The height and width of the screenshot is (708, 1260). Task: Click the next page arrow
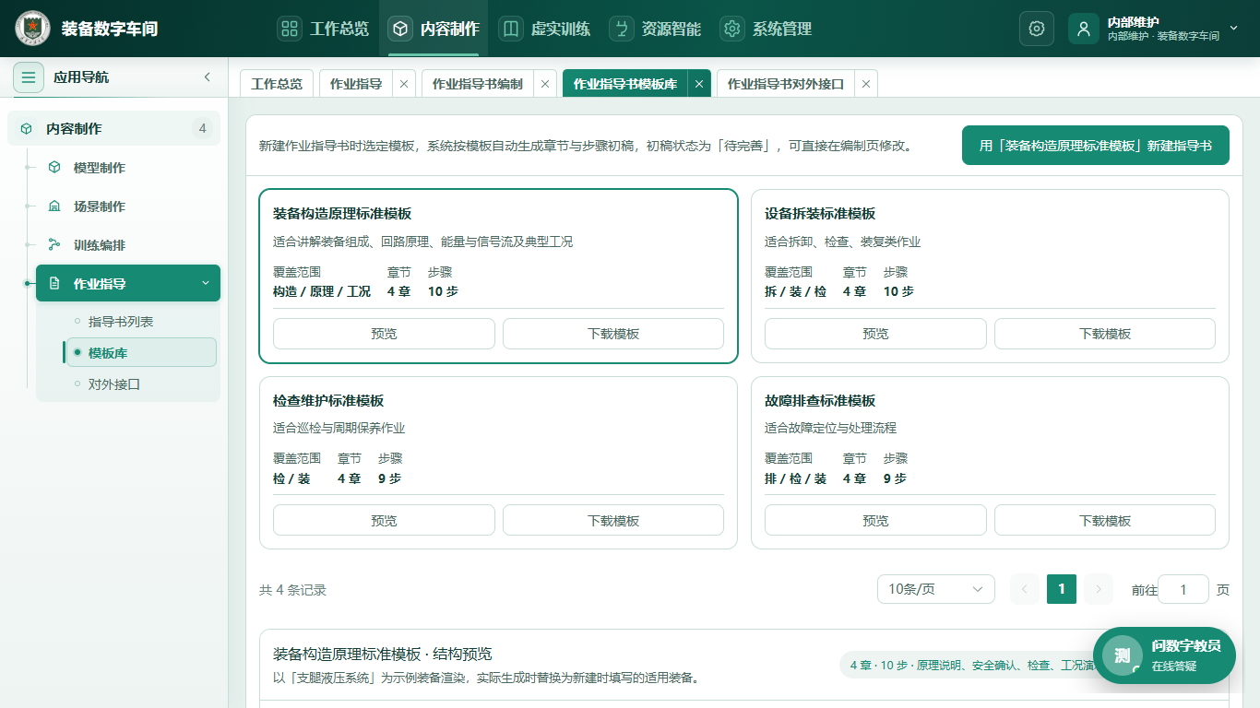click(x=1099, y=589)
